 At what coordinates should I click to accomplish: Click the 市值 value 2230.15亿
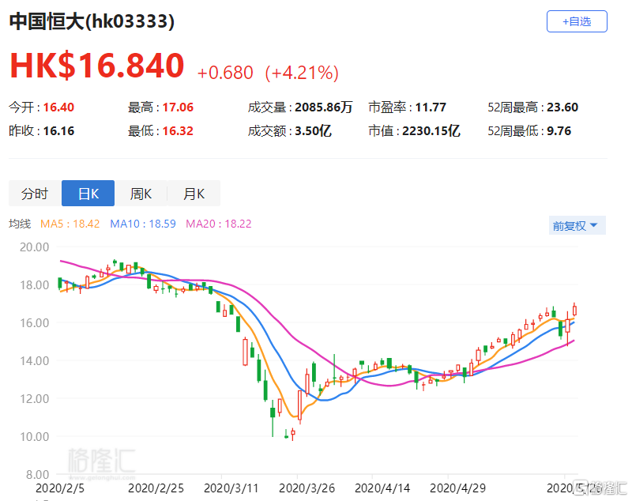[431, 131]
